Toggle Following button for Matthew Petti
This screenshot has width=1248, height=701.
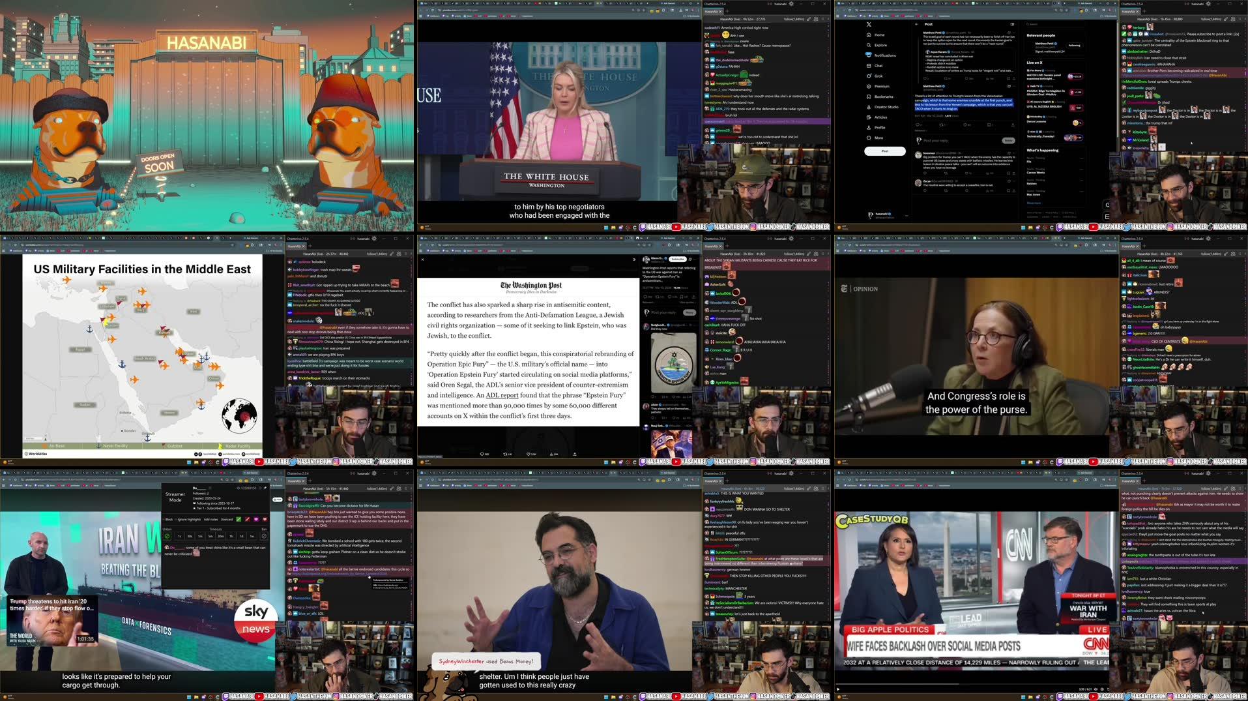[x=1074, y=46]
